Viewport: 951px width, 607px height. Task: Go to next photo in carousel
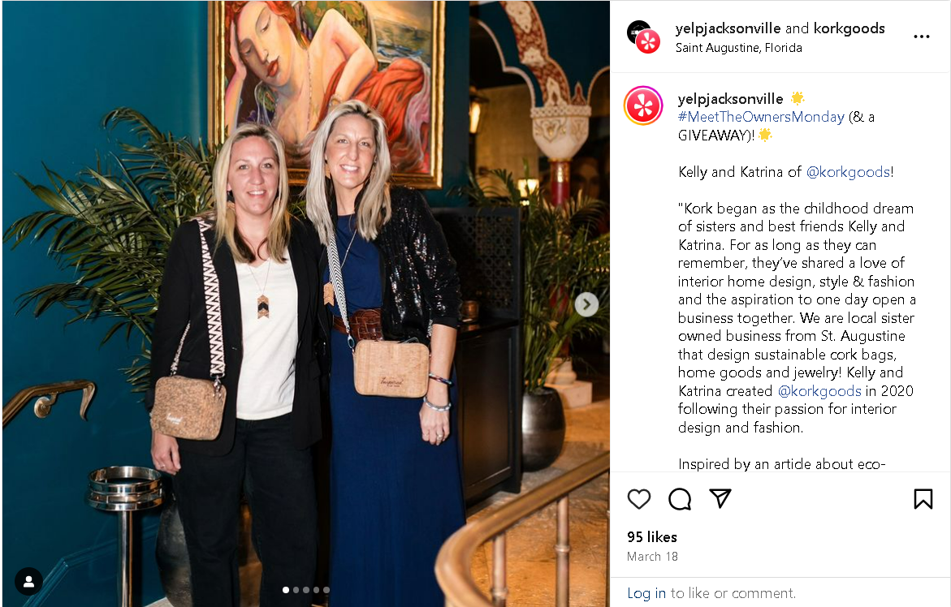coord(586,304)
